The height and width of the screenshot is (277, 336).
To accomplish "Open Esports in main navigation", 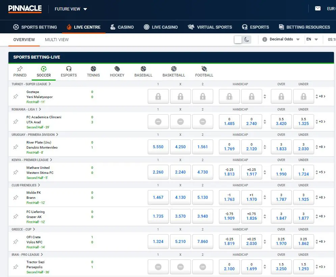I will 255,27.
